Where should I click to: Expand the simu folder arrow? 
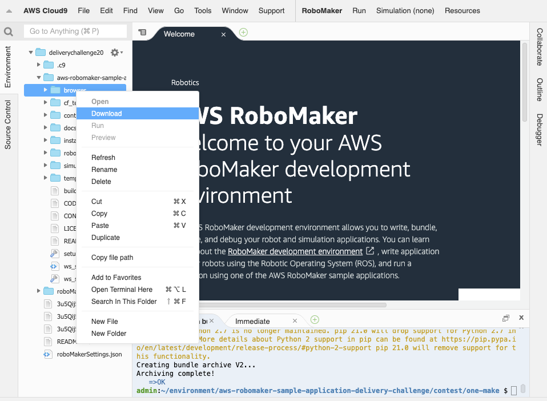tap(45, 165)
